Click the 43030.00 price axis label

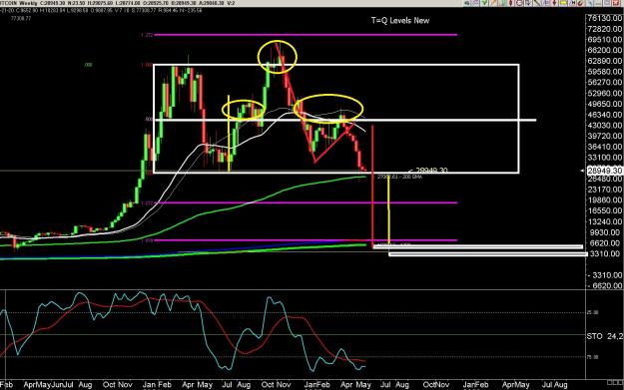point(604,126)
